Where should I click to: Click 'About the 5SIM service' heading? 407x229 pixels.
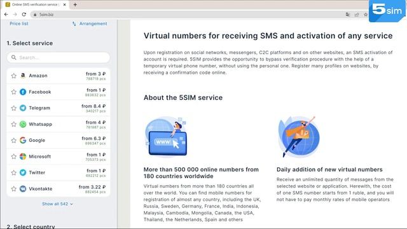click(x=183, y=97)
